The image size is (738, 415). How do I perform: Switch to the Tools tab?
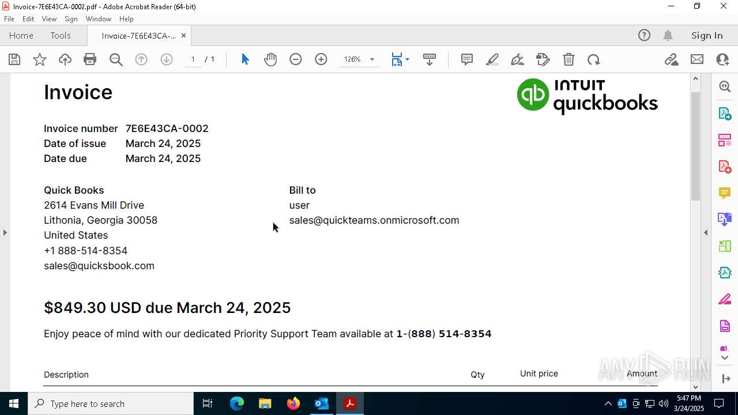(x=61, y=35)
